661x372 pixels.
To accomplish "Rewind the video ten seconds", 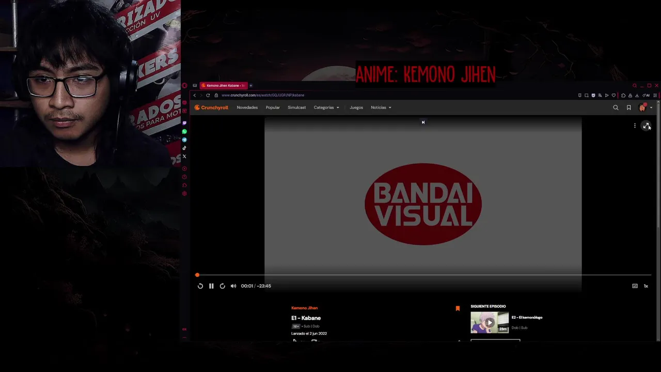I will [200, 286].
